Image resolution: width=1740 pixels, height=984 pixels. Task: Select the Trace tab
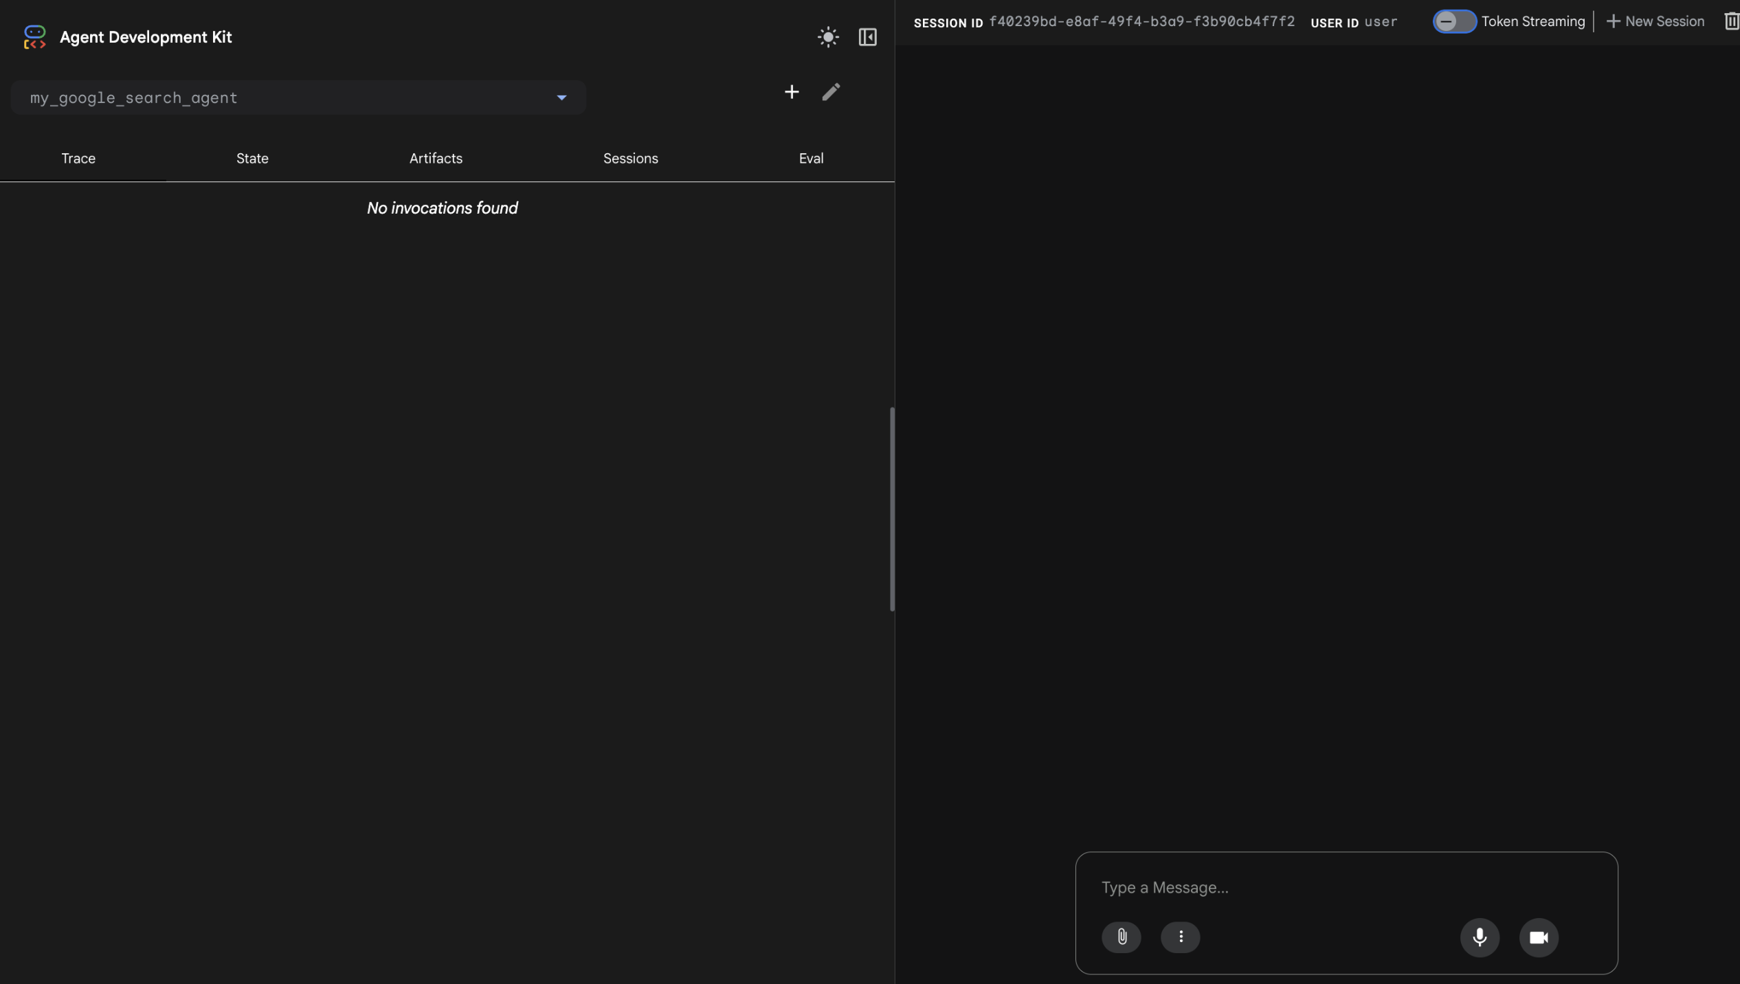[x=78, y=158]
